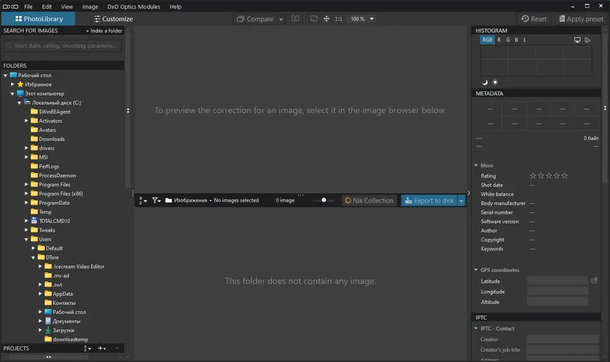This screenshot has width=610, height=362.
Task: Collapse IPTC - Contact section
Action: 476,328
